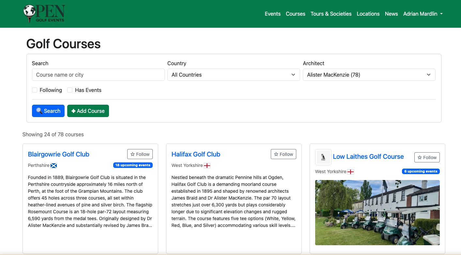This screenshot has height=255, width=461.
Task: Click the England flag on Low Laithes card
Action: (x=351, y=172)
